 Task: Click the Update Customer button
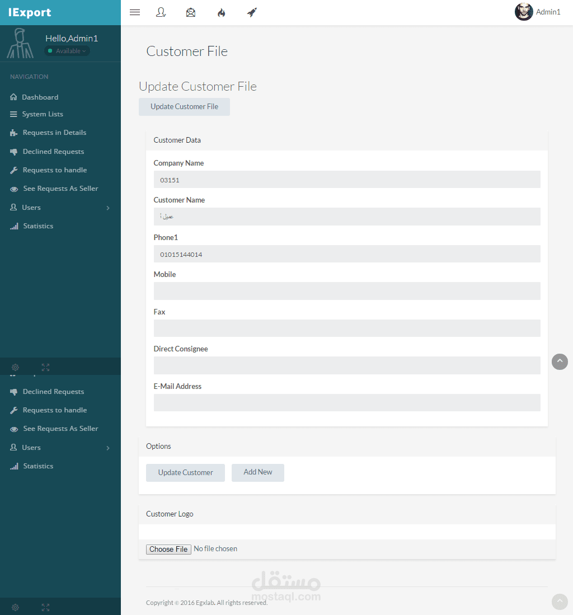tap(186, 473)
